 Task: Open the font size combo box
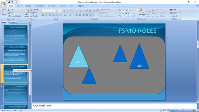pos(59,11)
